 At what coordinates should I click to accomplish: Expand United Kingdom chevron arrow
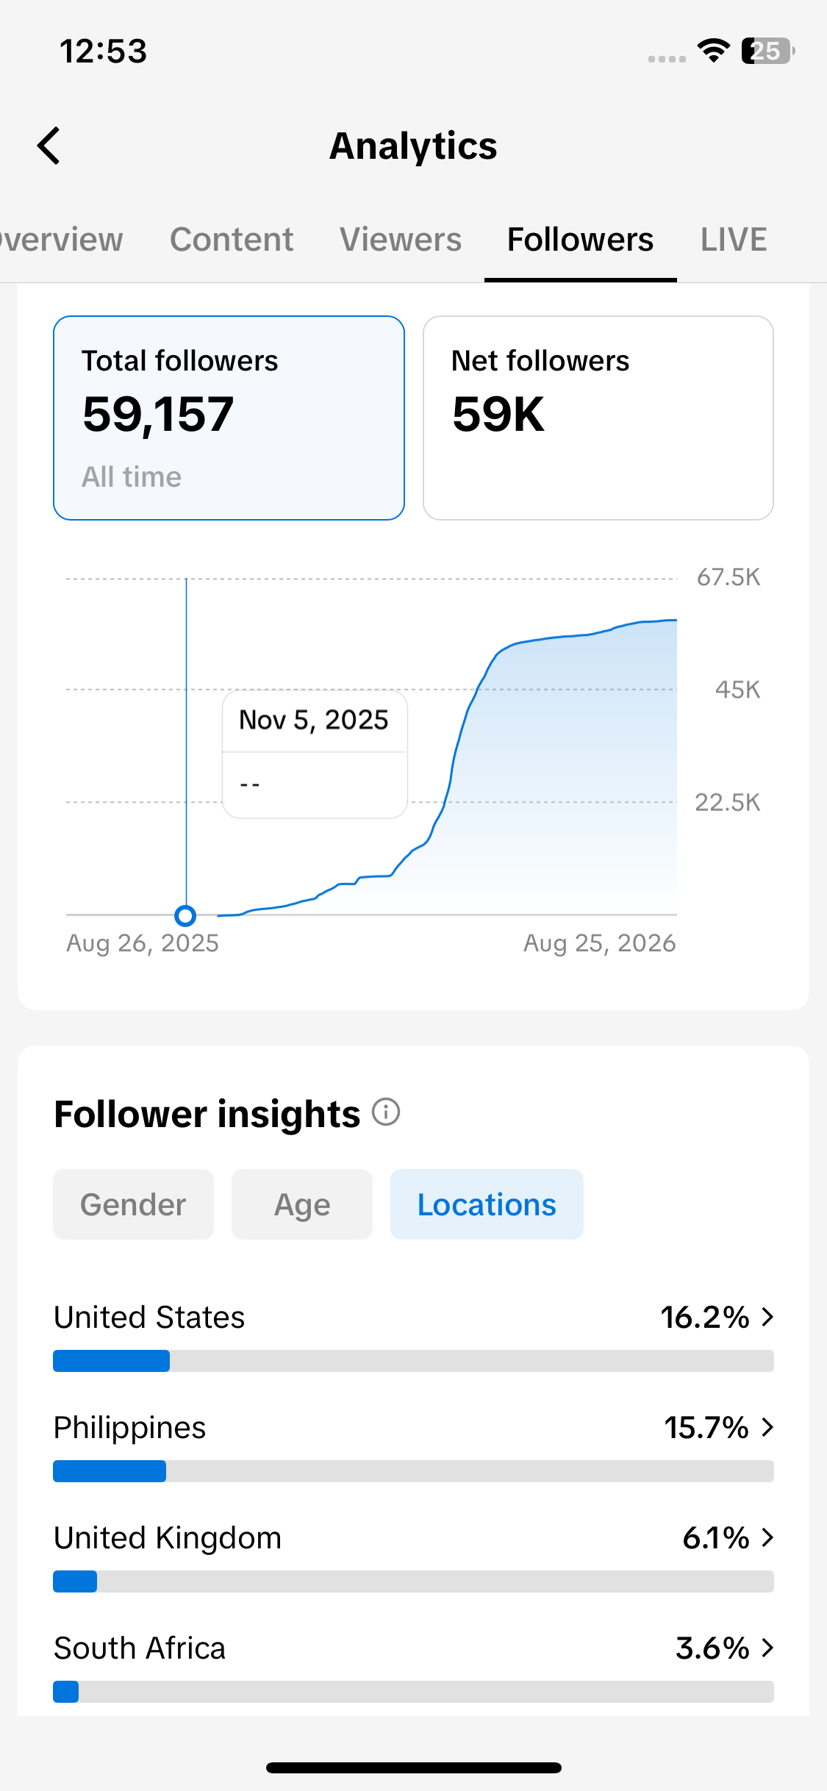point(767,1537)
